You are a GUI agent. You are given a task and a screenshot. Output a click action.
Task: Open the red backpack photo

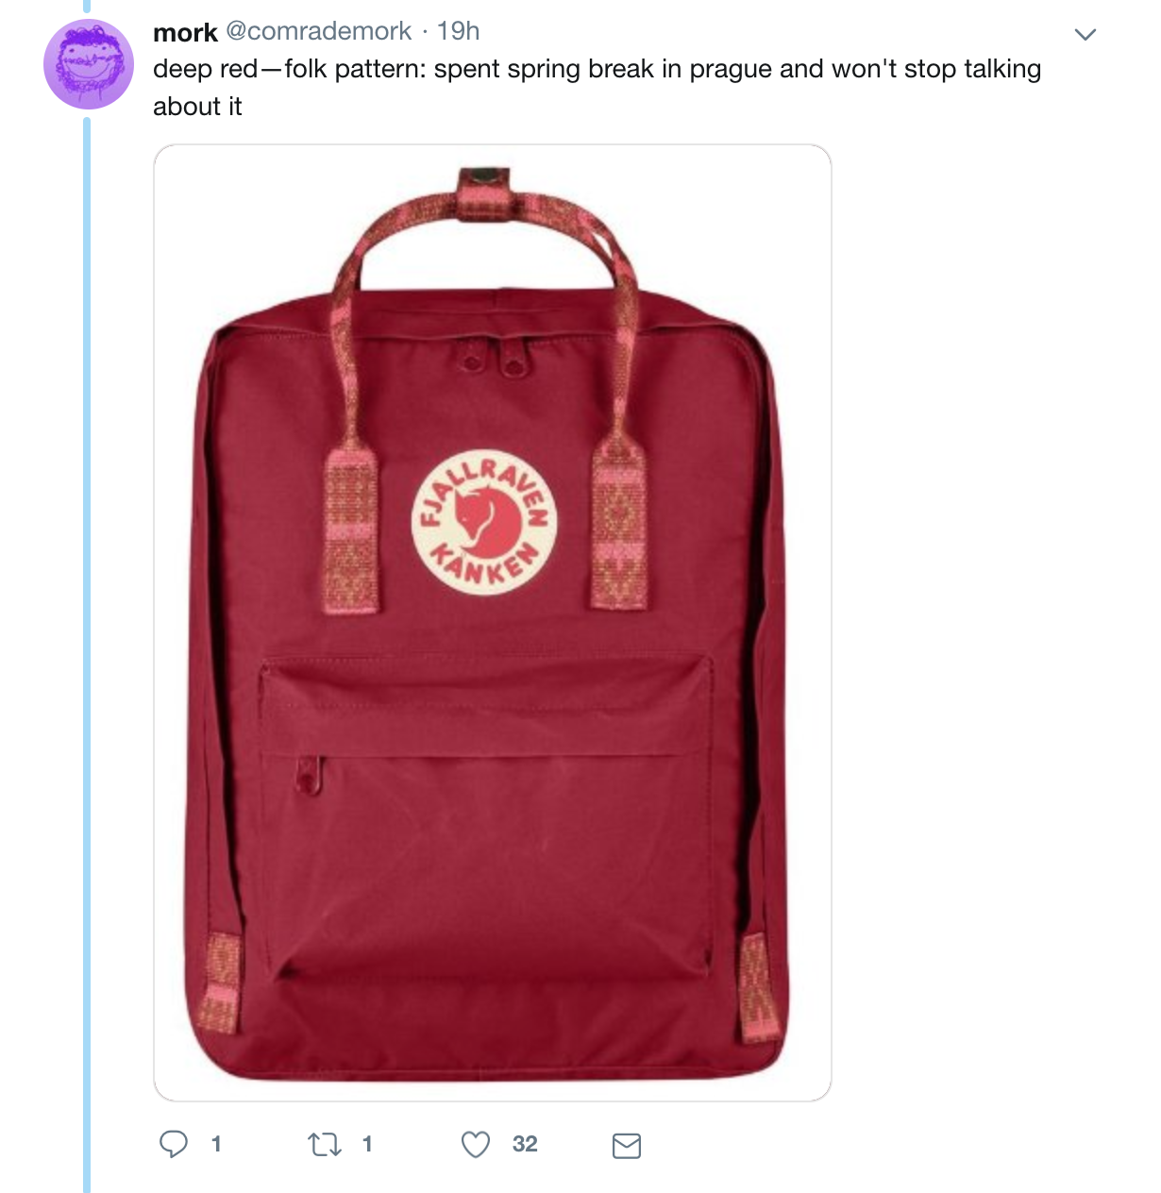coord(493,623)
